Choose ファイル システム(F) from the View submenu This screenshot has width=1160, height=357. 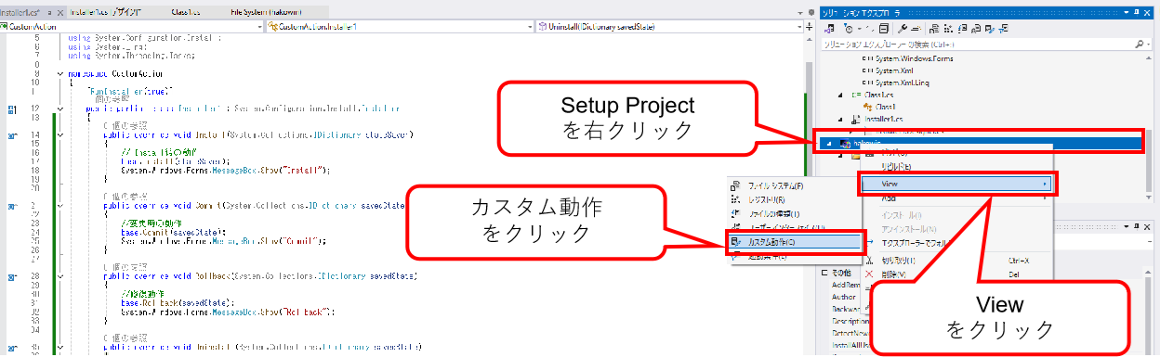tap(795, 185)
